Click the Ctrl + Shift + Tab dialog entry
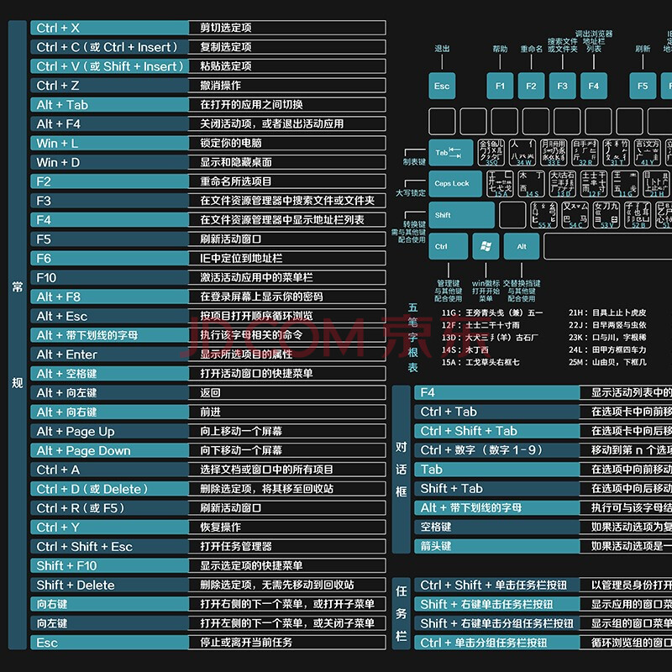 point(497,431)
